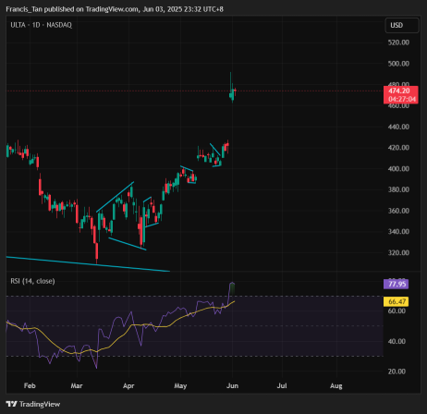Click the RSI 60.00 axis label
Viewport: 427px width, 414px height.
tap(396, 310)
